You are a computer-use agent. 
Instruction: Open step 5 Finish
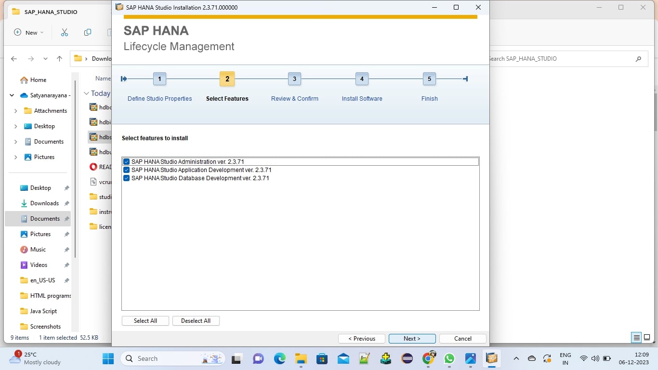(x=429, y=79)
